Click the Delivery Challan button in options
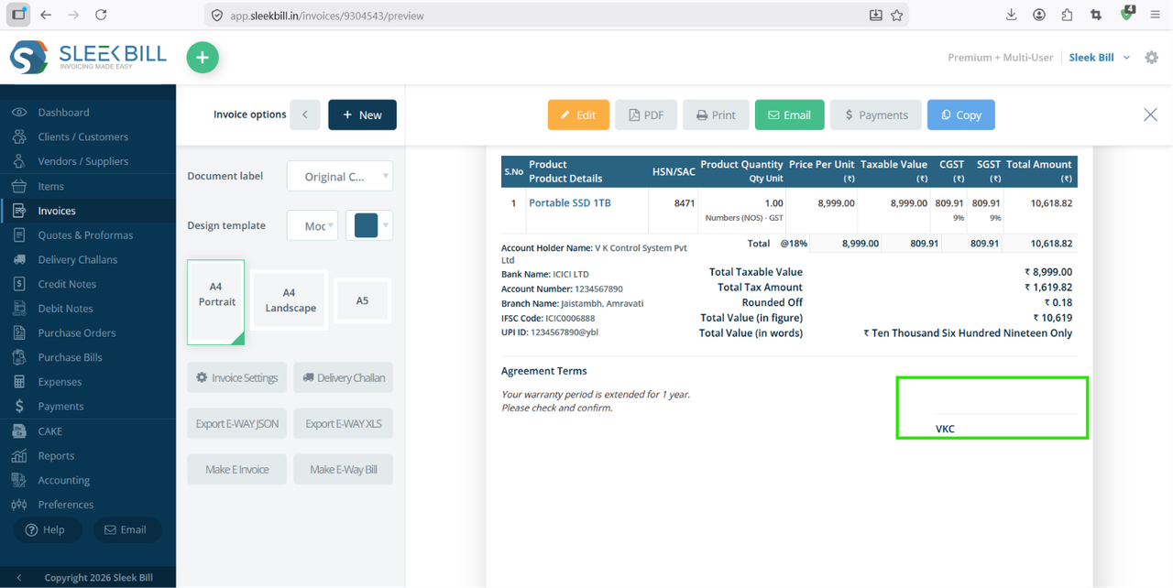Image resolution: width=1173 pixels, height=588 pixels. 344,377
